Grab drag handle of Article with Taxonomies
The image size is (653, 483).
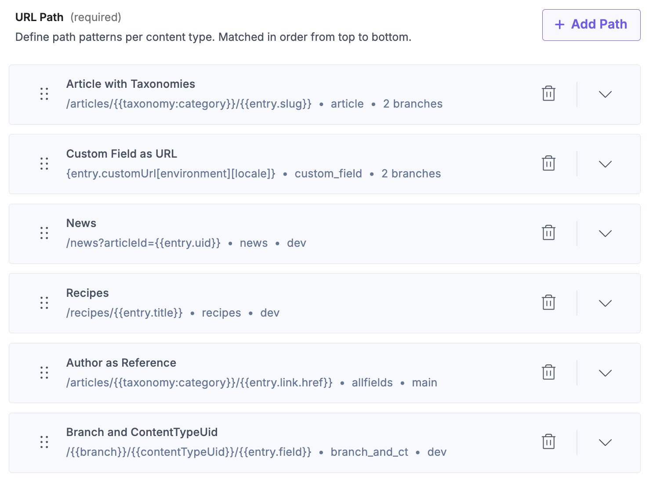pos(44,94)
